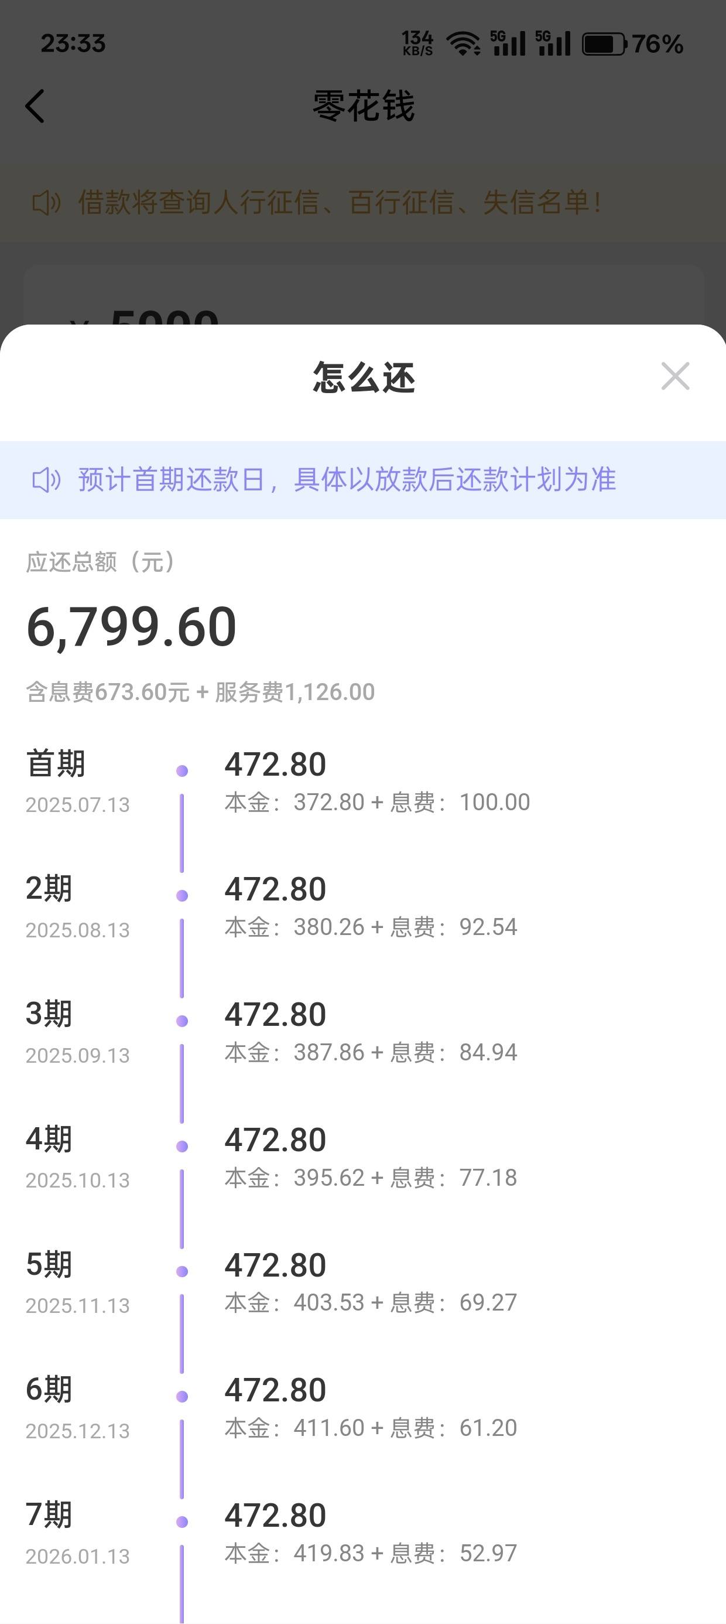Tap the 首期 installment label

tap(56, 763)
